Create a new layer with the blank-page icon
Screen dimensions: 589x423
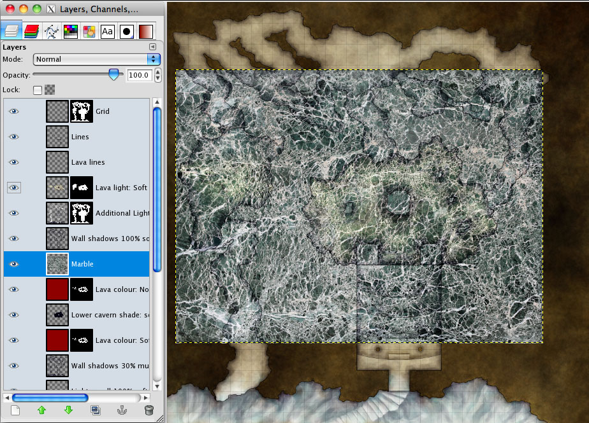pyautogui.click(x=15, y=410)
